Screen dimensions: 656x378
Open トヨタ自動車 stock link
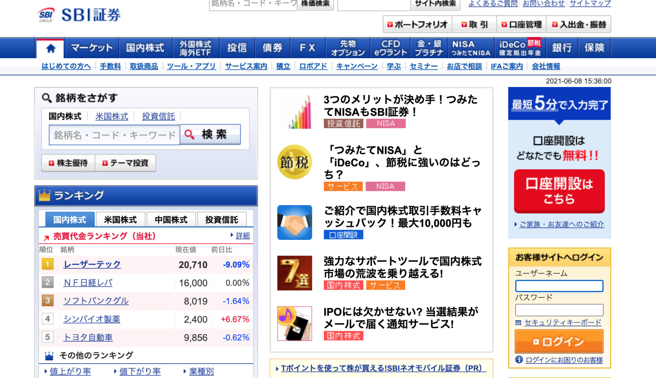point(88,337)
